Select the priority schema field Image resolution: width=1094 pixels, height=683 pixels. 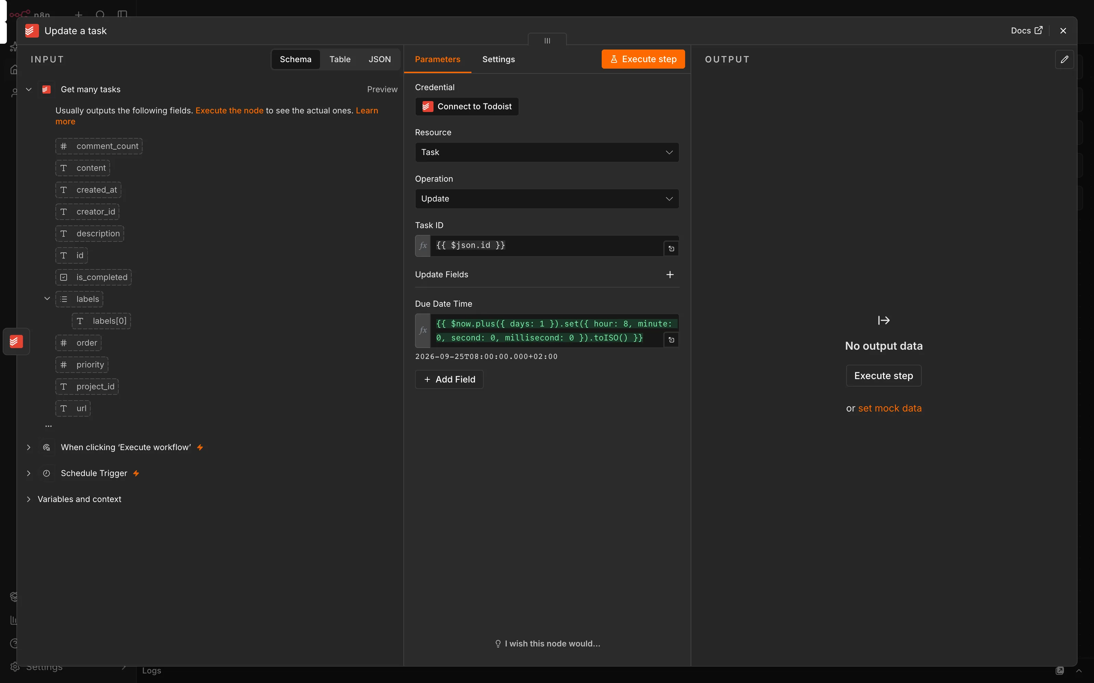[x=82, y=364]
